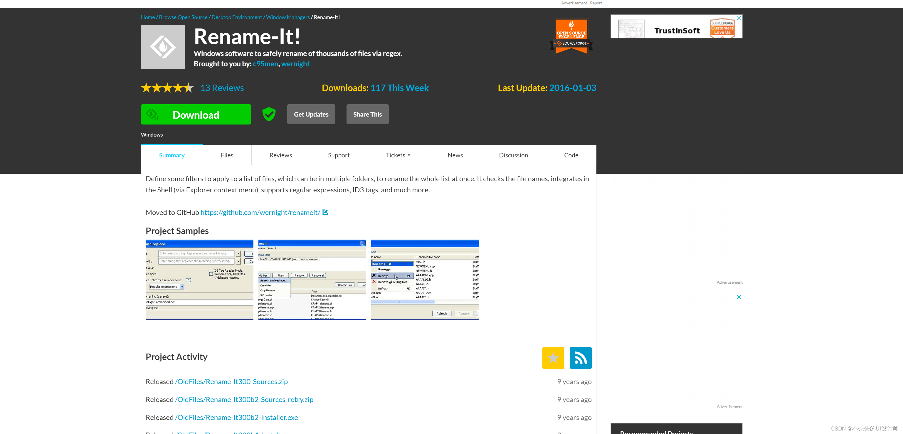Open Rename-It300-Sources.zip release link
The height and width of the screenshot is (434, 903).
(231, 381)
